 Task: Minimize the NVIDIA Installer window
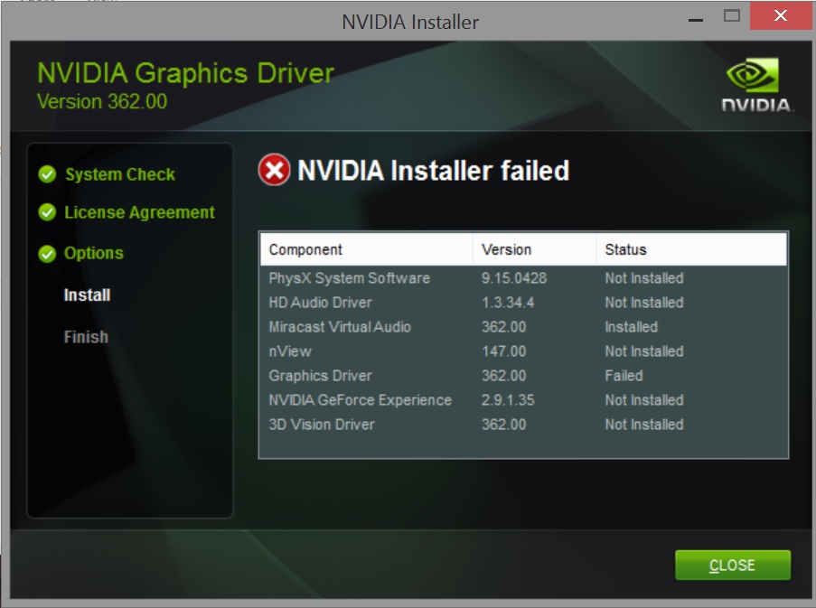(x=696, y=19)
